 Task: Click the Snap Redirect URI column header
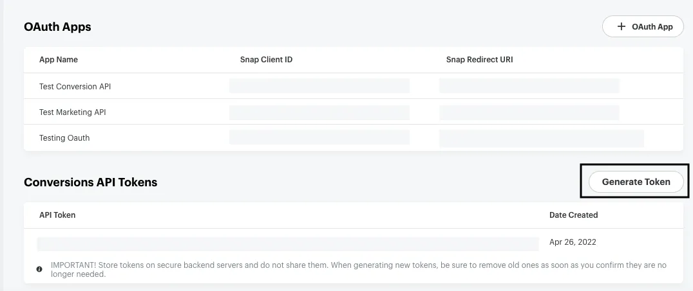(480, 60)
